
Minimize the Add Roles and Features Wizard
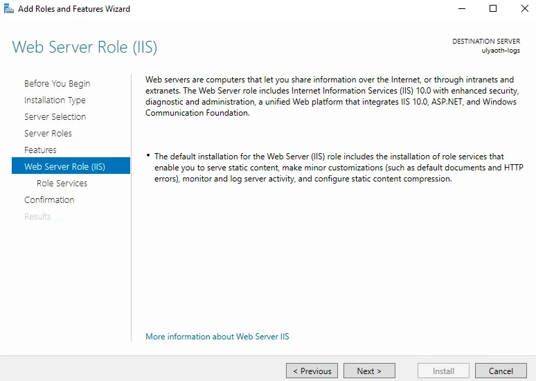pyautogui.click(x=462, y=9)
